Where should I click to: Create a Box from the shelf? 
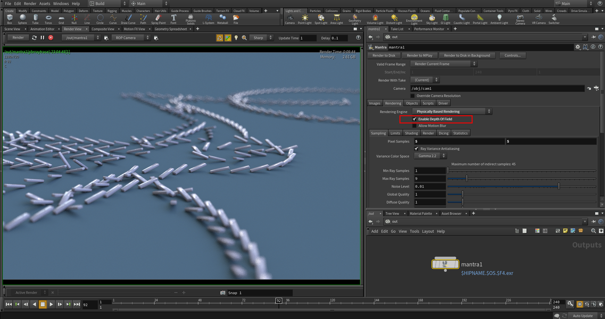[10, 19]
